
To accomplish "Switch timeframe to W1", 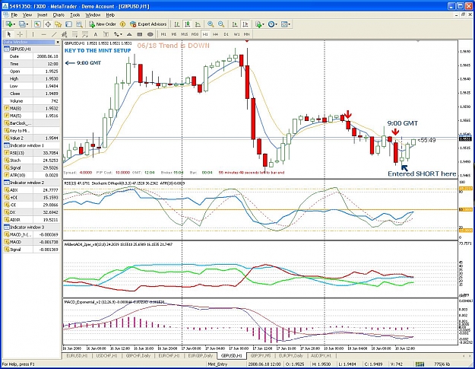I will click(x=236, y=34).
